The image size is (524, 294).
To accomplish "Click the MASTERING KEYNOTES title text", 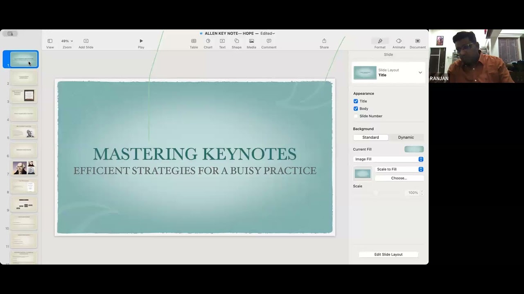I will (x=195, y=154).
